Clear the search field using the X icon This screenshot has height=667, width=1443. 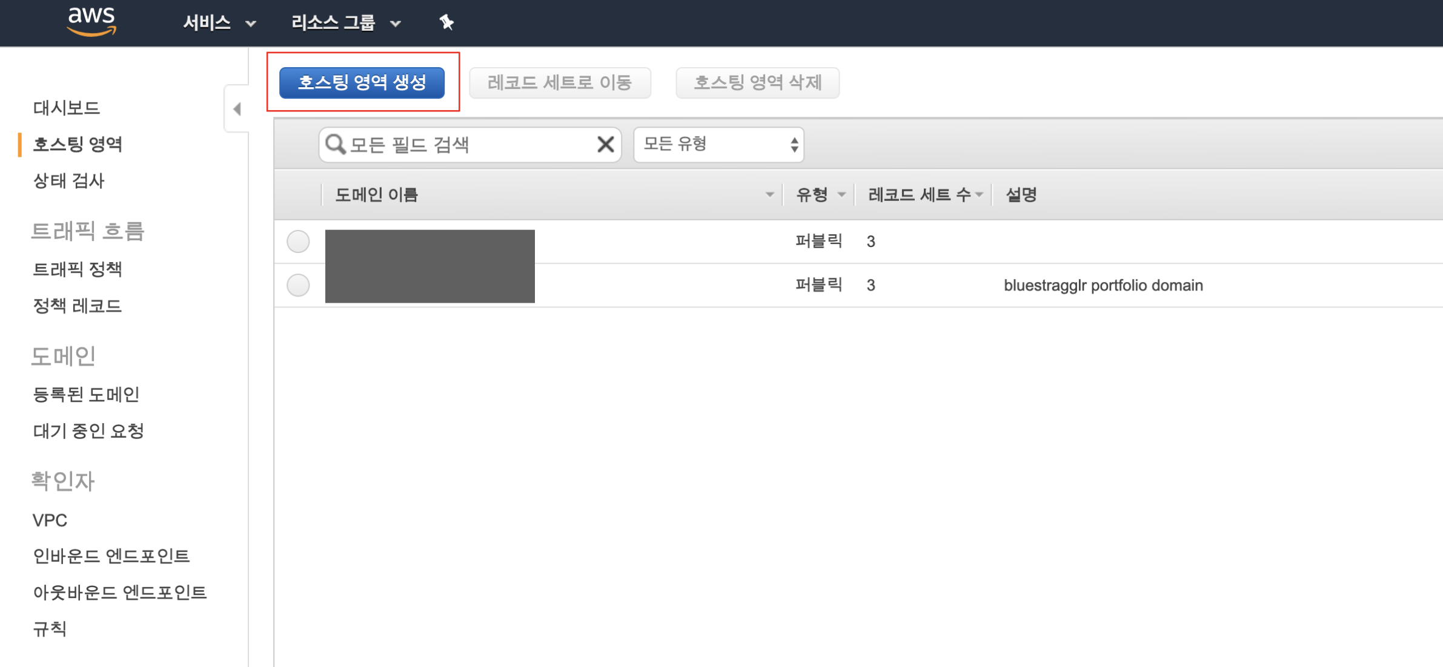click(604, 145)
